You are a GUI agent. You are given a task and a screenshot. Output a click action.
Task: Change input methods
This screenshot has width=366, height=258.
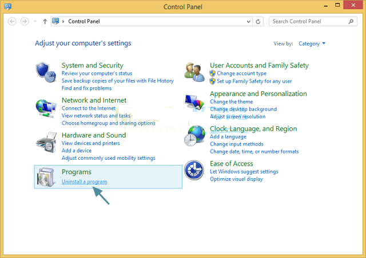[236, 144]
